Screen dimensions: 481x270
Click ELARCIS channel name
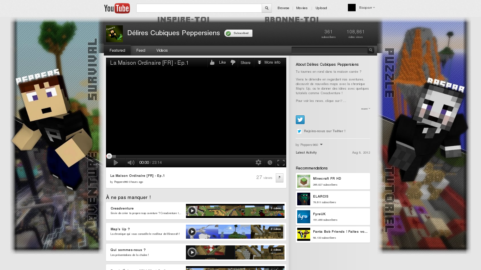320,196
